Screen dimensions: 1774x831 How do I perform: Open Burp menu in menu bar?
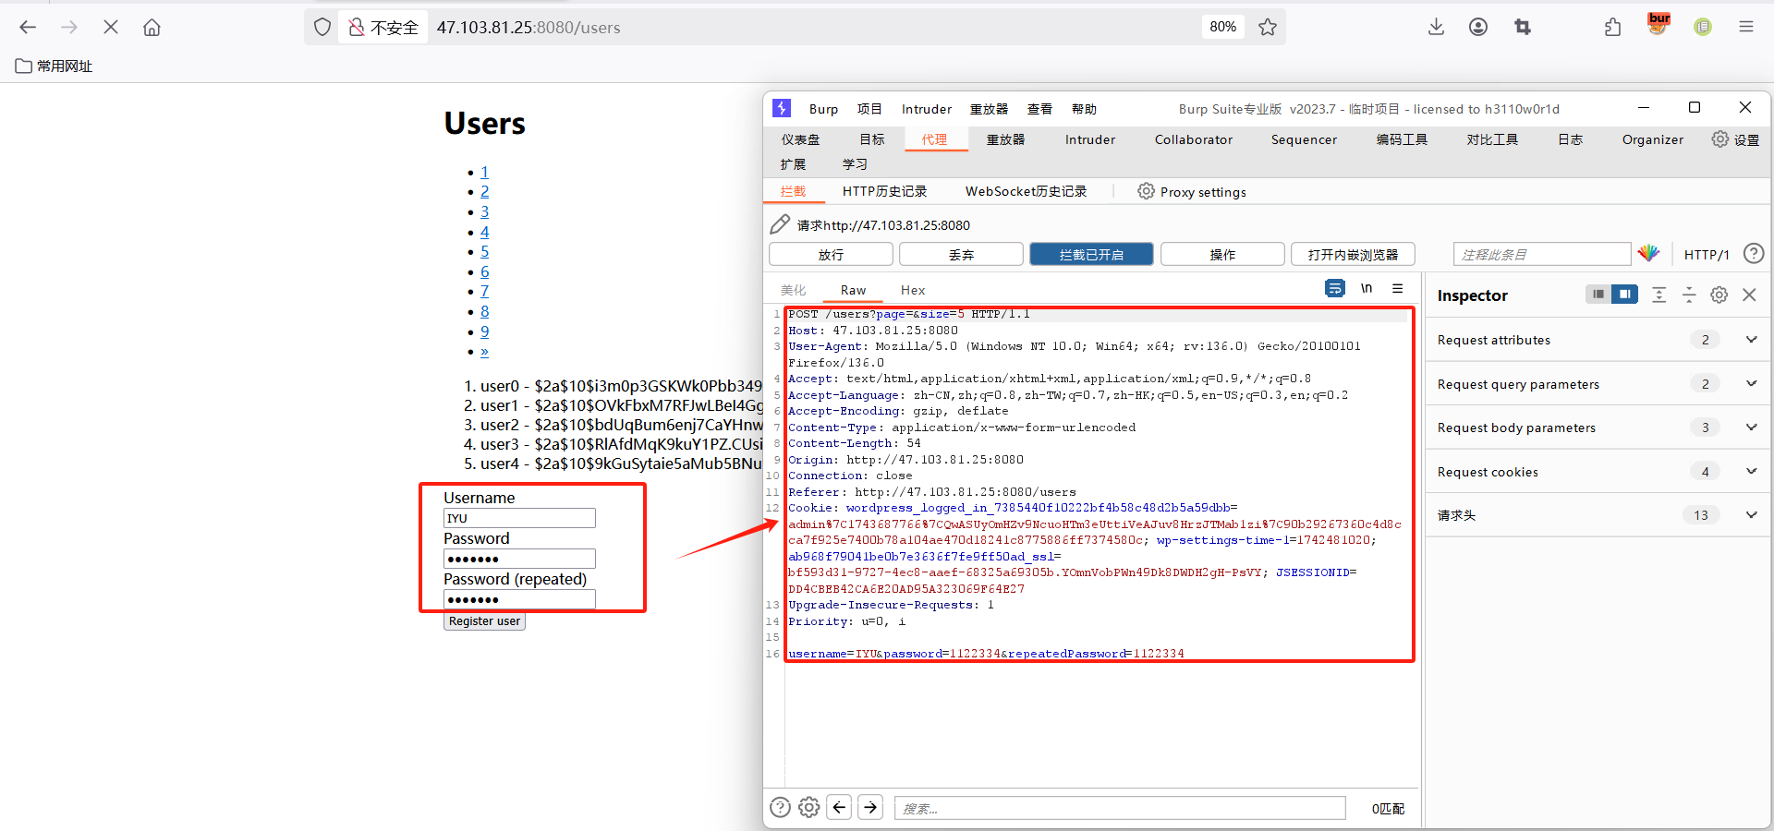(x=823, y=109)
